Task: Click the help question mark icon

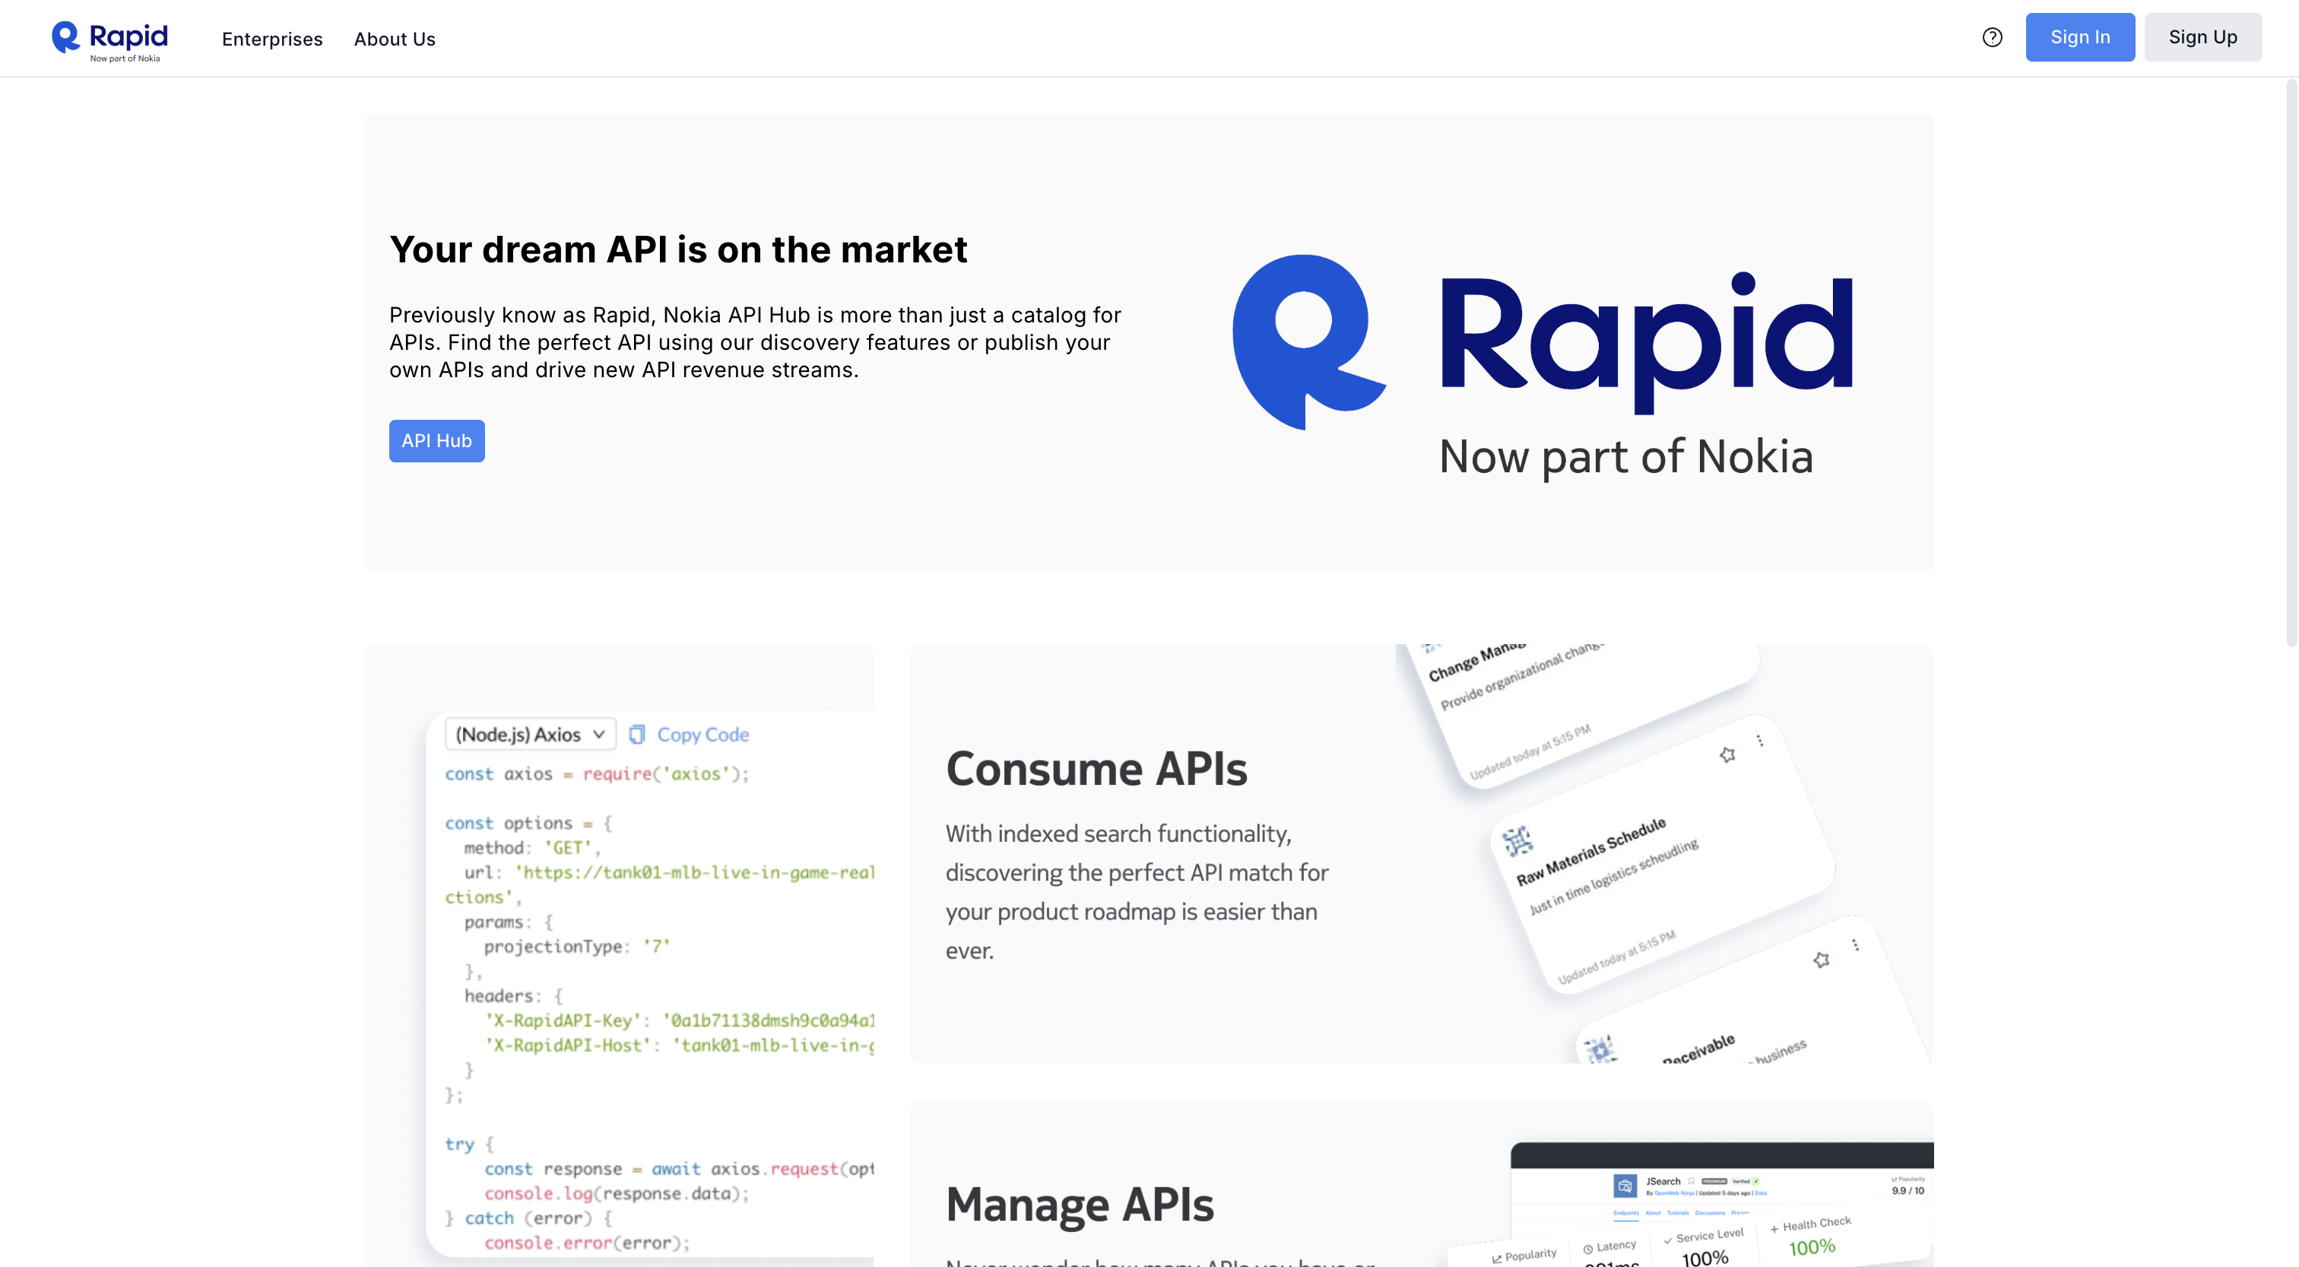Action: [x=1992, y=37]
